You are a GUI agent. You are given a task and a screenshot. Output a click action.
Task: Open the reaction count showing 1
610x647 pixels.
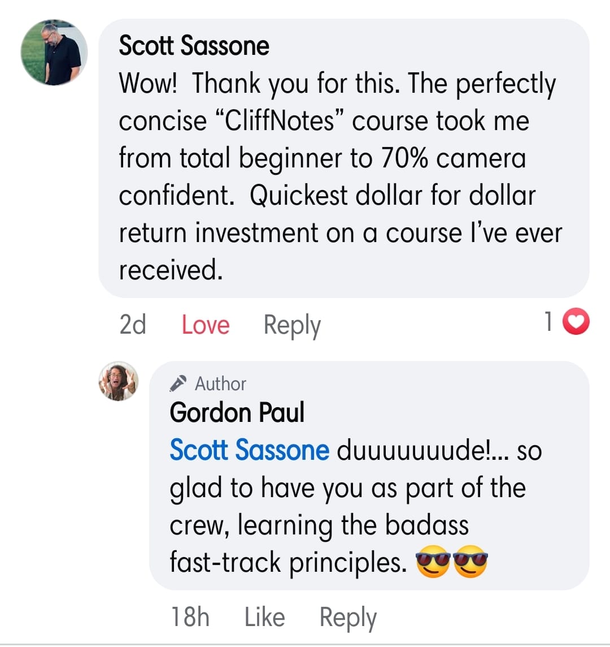tap(548, 322)
